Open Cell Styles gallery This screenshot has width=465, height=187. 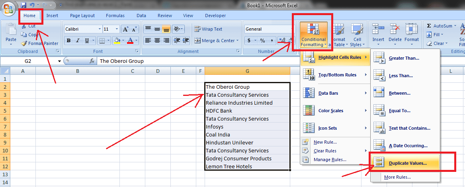point(358,34)
